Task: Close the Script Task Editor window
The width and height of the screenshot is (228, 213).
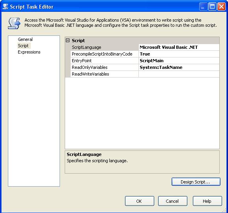Action: 221,7
